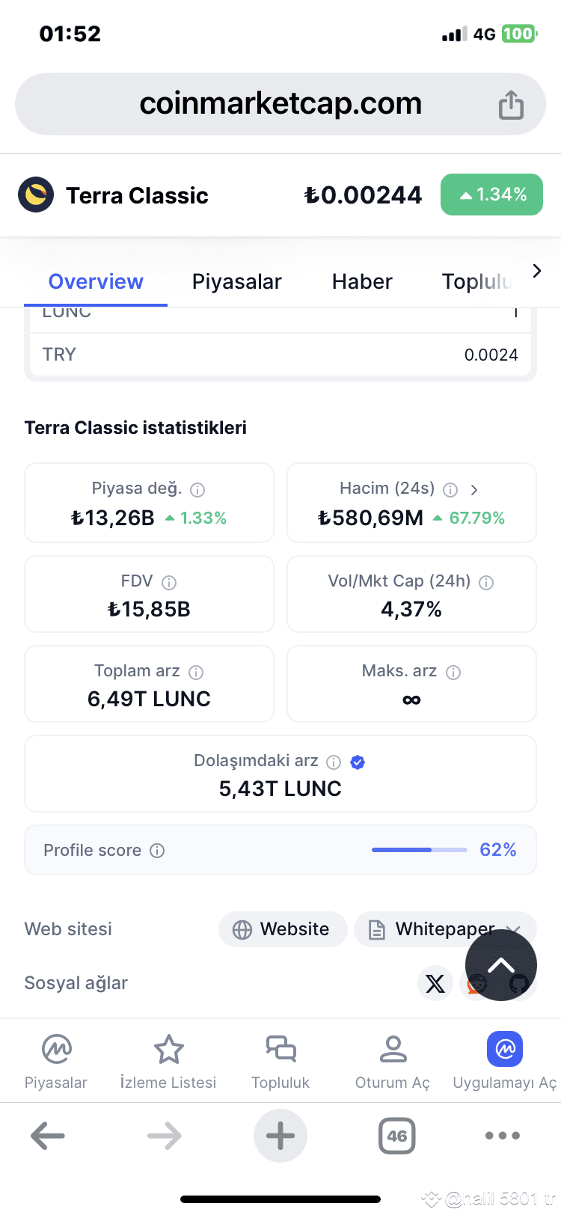Switch to the Haber tab
Viewport: 561px width, 1215px height.
pos(362,281)
